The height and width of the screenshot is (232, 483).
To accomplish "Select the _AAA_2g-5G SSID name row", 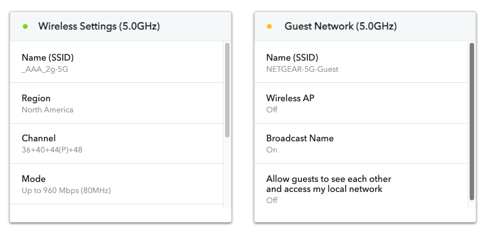I will [117, 63].
